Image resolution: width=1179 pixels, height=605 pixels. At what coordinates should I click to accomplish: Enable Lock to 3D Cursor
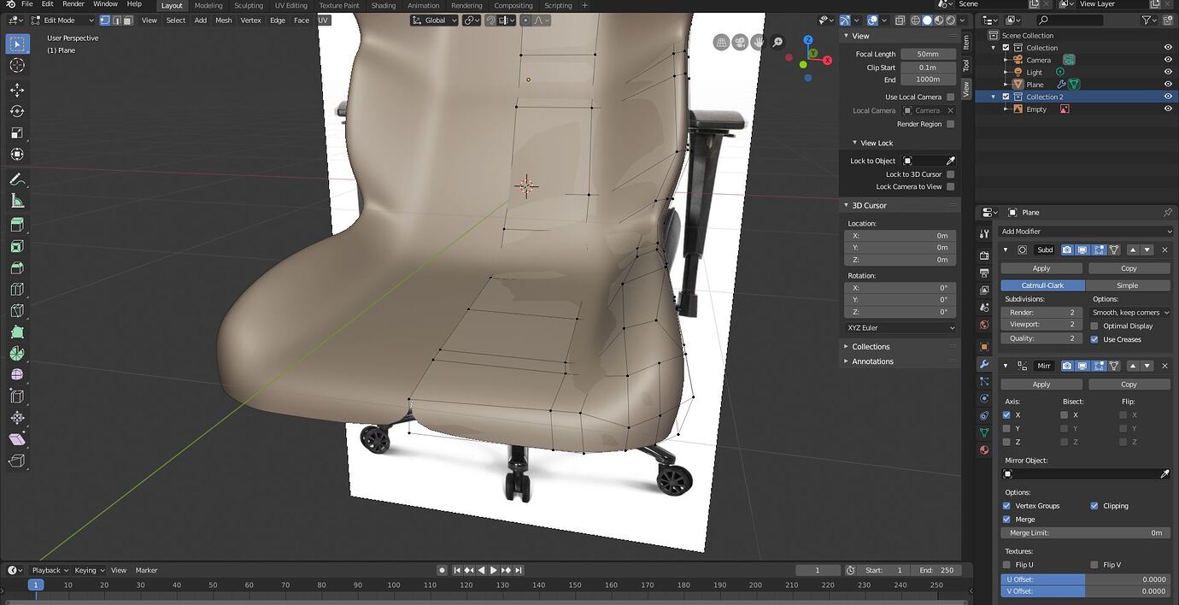tap(950, 174)
